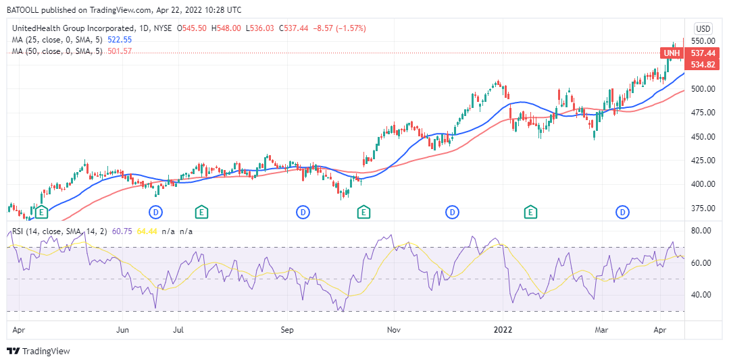The height and width of the screenshot is (363, 729).
Task: Click the Jun time axis label
Action: [122, 331]
